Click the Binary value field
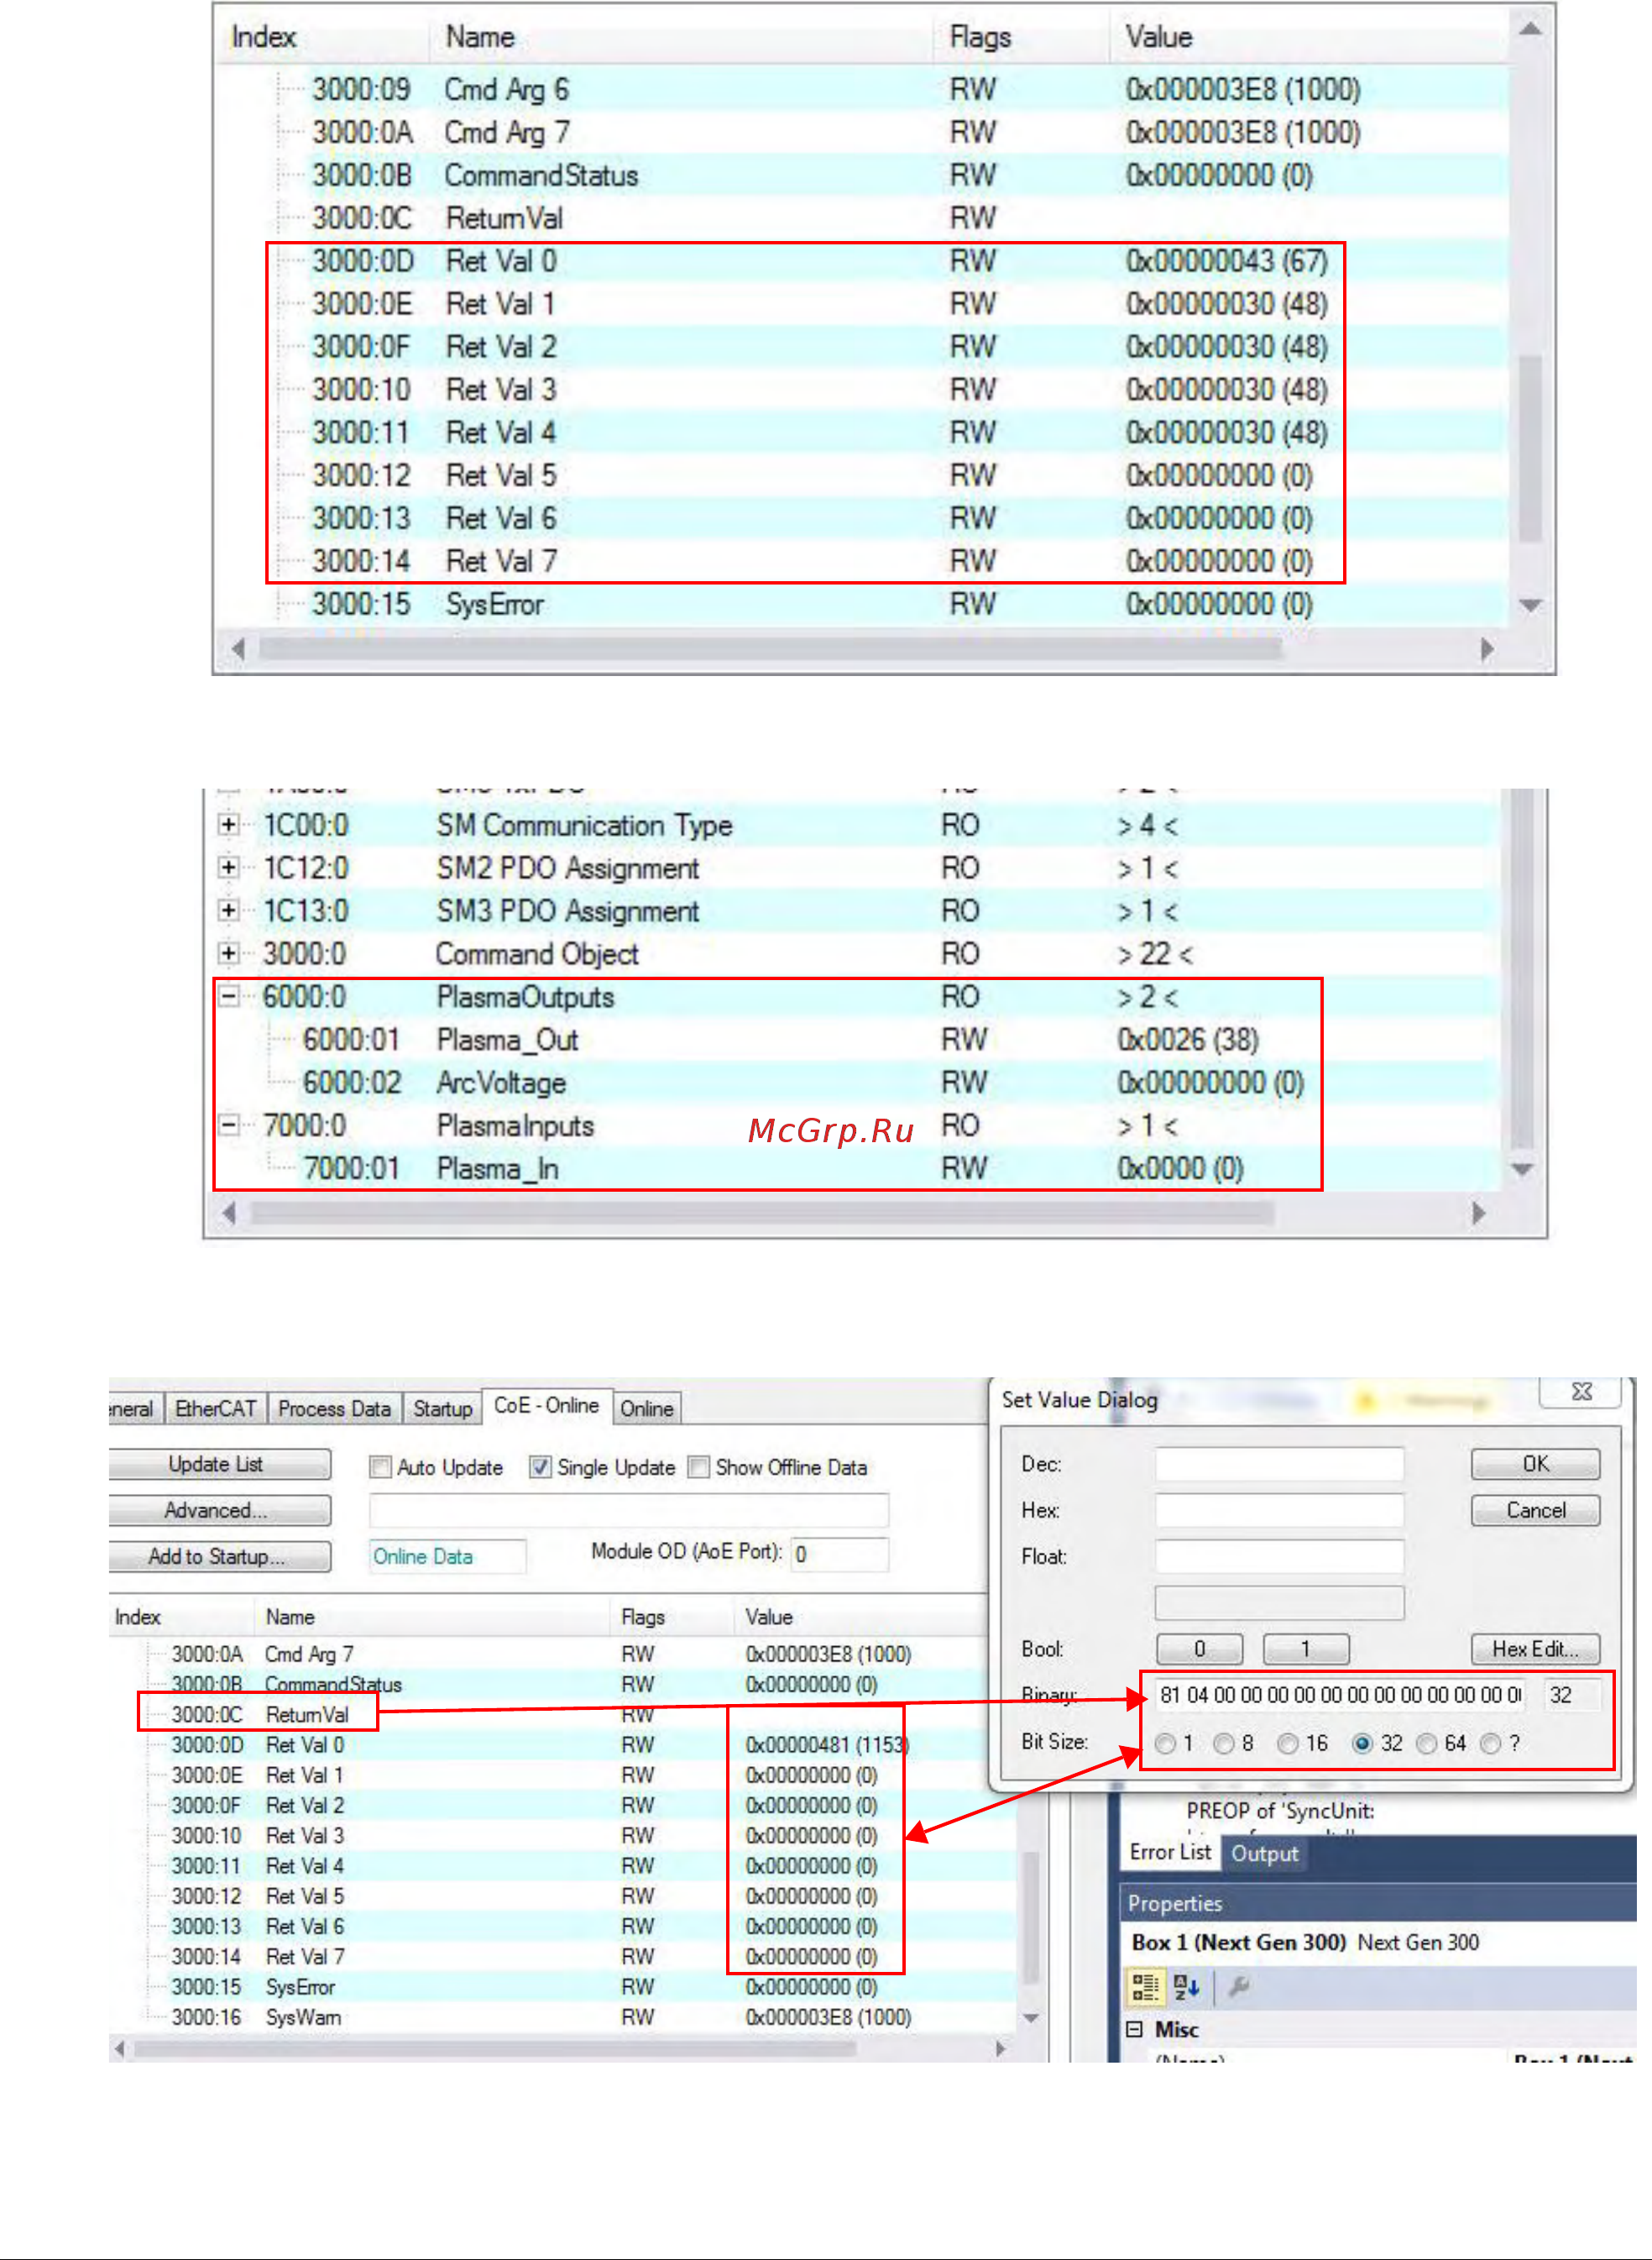The height and width of the screenshot is (2260, 1652). [1340, 1695]
